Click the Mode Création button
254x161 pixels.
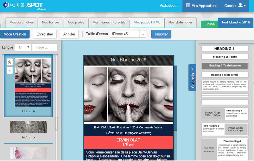(15, 34)
